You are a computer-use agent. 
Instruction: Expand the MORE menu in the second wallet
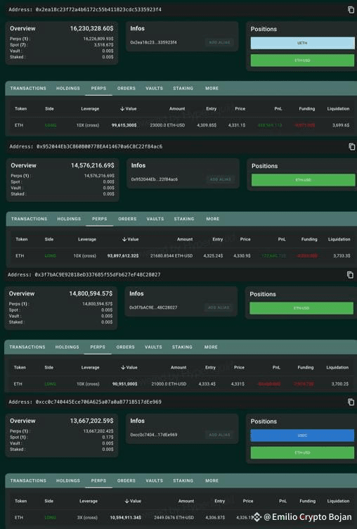point(213,219)
